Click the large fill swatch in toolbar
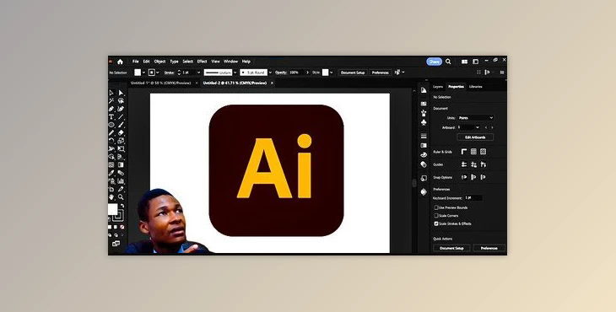The height and width of the screenshot is (312, 616). pos(113,209)
